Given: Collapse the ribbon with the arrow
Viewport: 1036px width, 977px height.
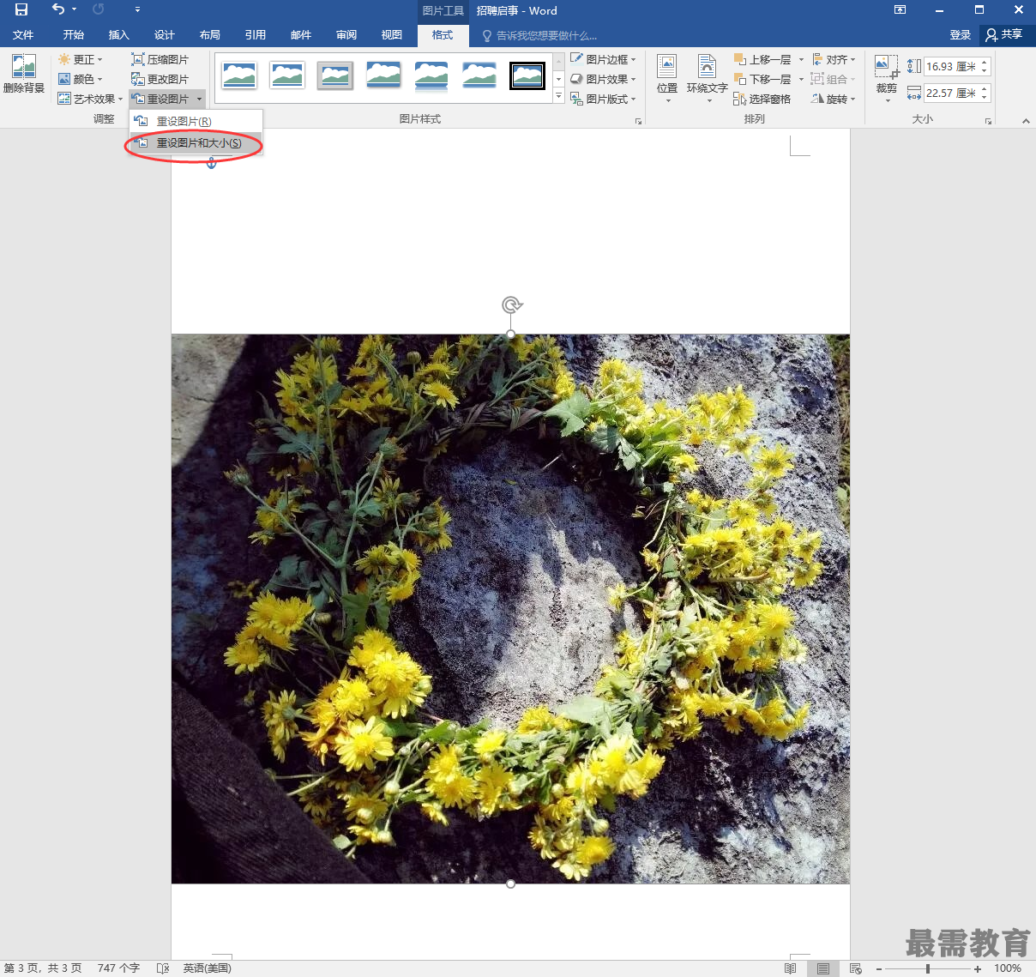Looking at the screenshot, I should tap(1026, 121).
